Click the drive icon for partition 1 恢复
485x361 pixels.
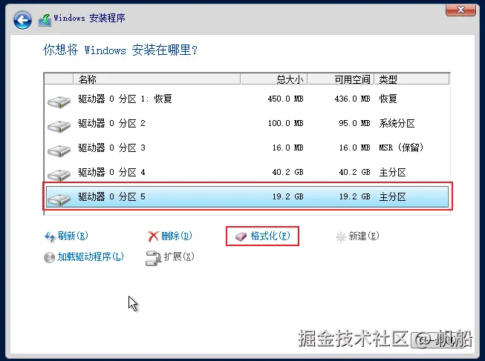(59, 102)
